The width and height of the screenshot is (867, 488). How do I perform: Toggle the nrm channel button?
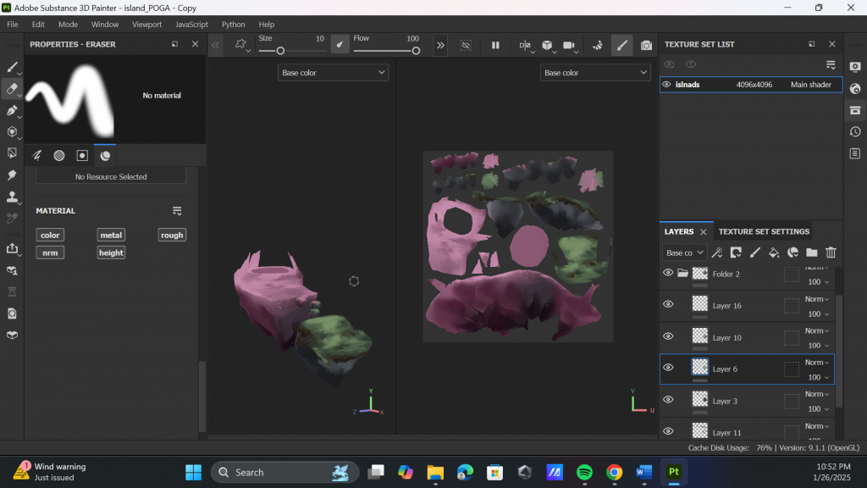[x=50, y=252]
